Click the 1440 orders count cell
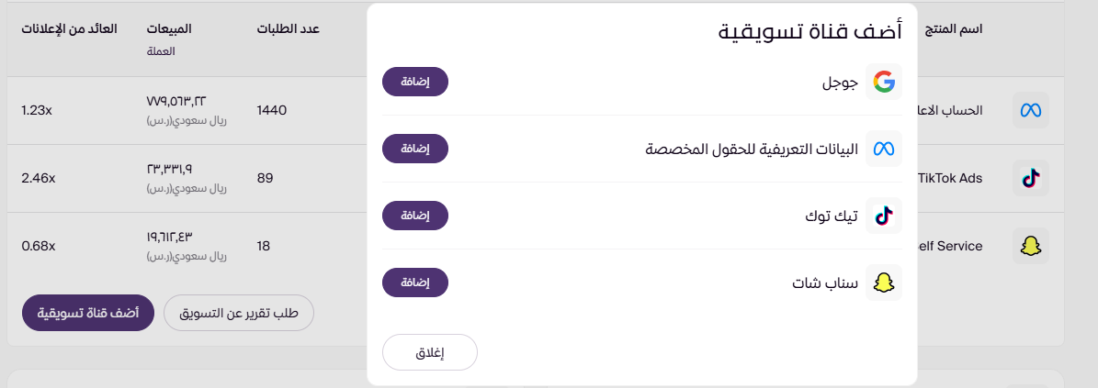The width and height of the screenshot is (1098, 388). pos(272,110)
